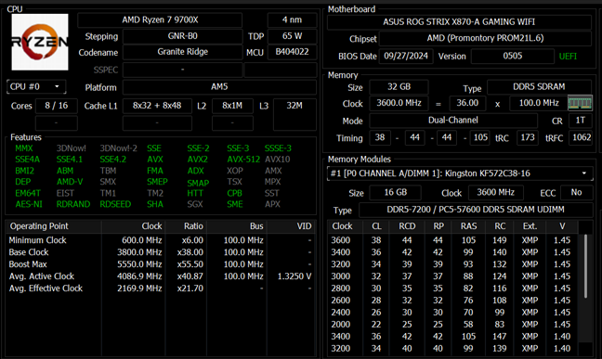Click the BIOS Date field 09/27/2024
Image resolution: width=602 pixels, height=359 pixels.
click(x=406, y=56)
